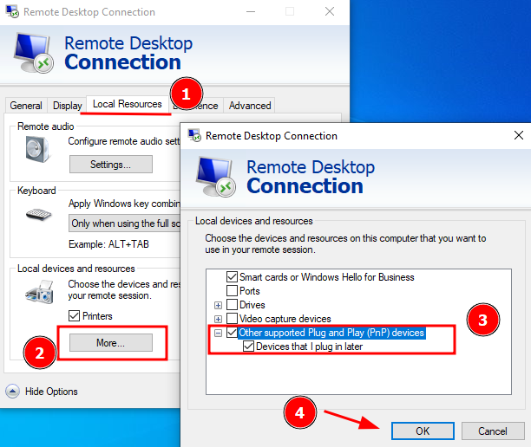This screenshot has width=531, height=447.
Task: Collapse Other supported Plug and Play devices
Action: click(218, 333)
